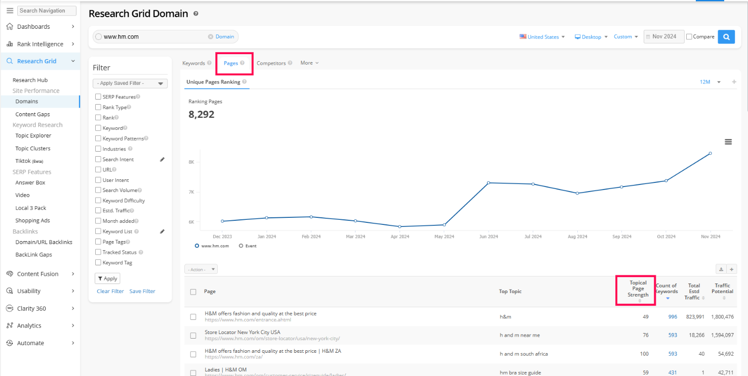Check the Keyword Difficulty filter checkbox
Image resolution: width=748 pixels, height=376 pixels.
click(x=98, y=201)
